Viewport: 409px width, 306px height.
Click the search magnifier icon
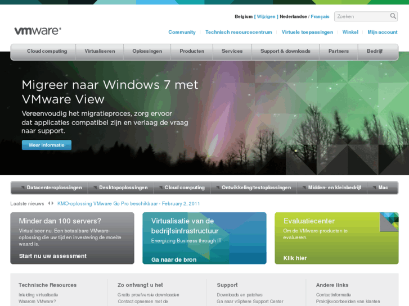[393, 16]
